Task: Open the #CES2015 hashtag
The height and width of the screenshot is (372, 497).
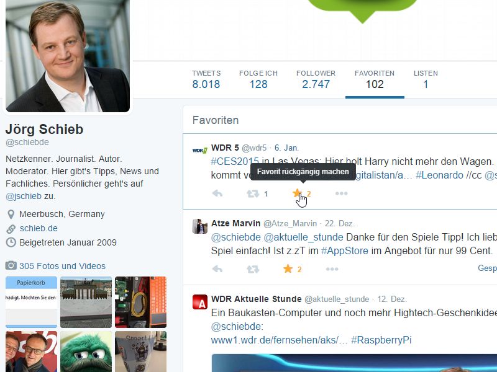Action: click(x=235, y=162)
